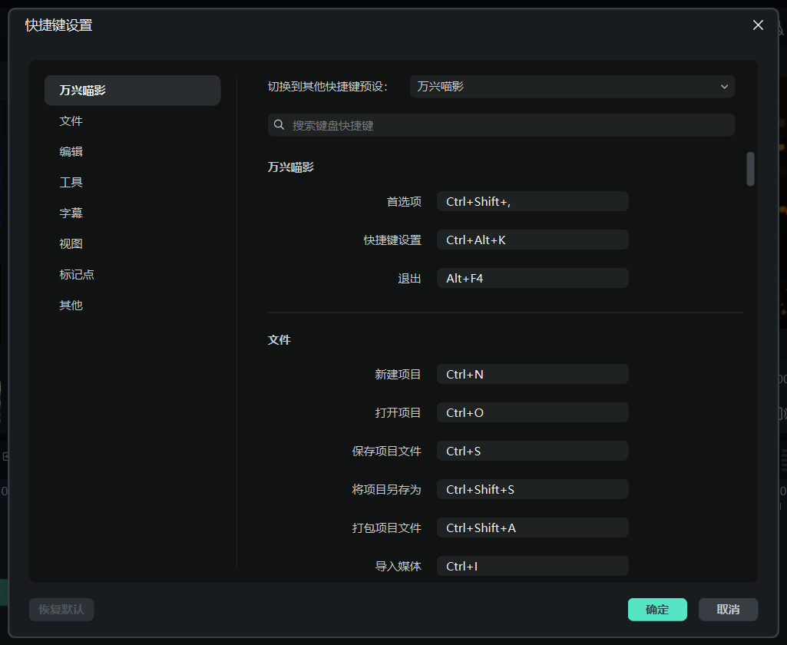Click the 取消 button
Viewport: 787px width, 645px height.
729,610
